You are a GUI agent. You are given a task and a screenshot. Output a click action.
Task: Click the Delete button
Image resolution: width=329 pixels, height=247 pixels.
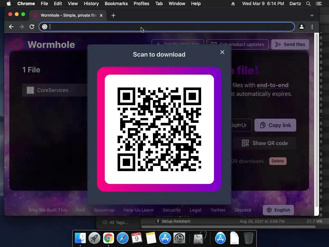(x=278, y=161)
